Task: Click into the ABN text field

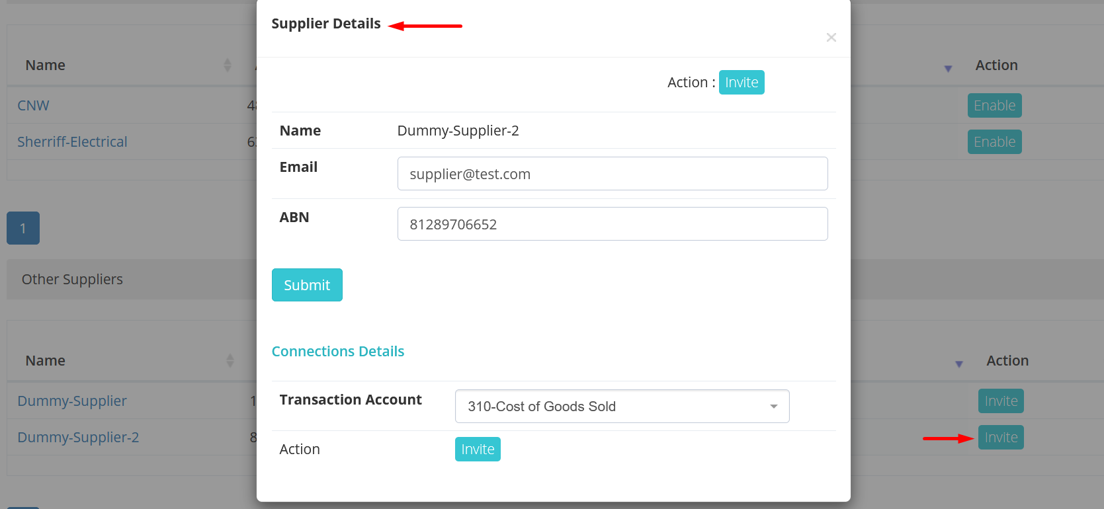Action: point(612,224)
